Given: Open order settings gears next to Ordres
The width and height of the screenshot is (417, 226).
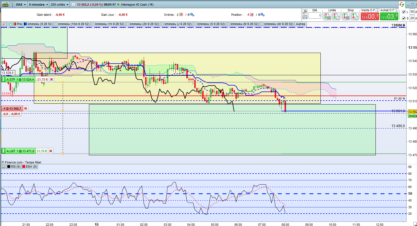Looking at the screenshot, I should point(192,15).
